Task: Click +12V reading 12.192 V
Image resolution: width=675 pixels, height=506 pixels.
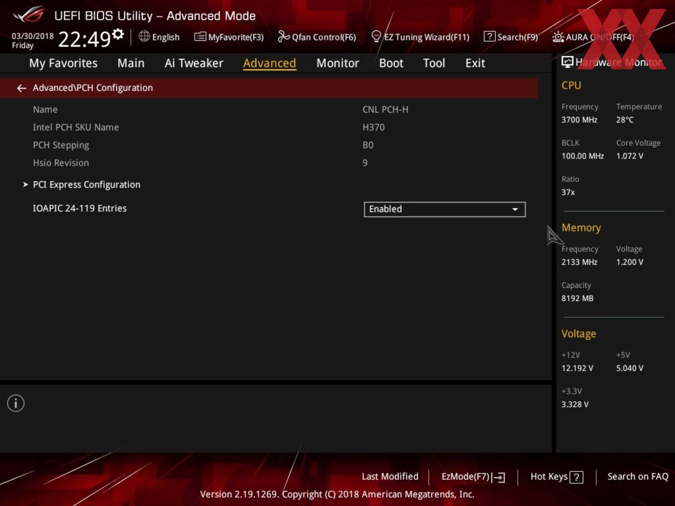Action: point(577,369)
